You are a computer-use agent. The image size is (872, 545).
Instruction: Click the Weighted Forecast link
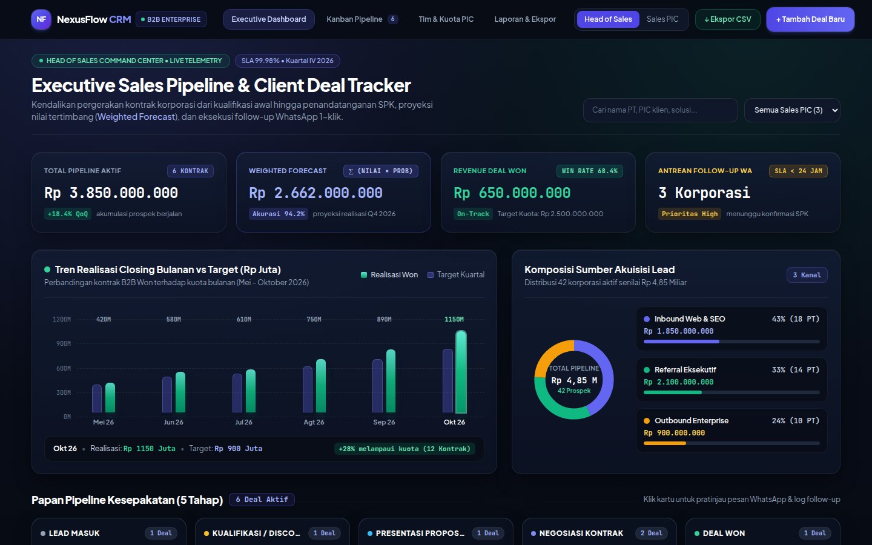tap(136, 117)
